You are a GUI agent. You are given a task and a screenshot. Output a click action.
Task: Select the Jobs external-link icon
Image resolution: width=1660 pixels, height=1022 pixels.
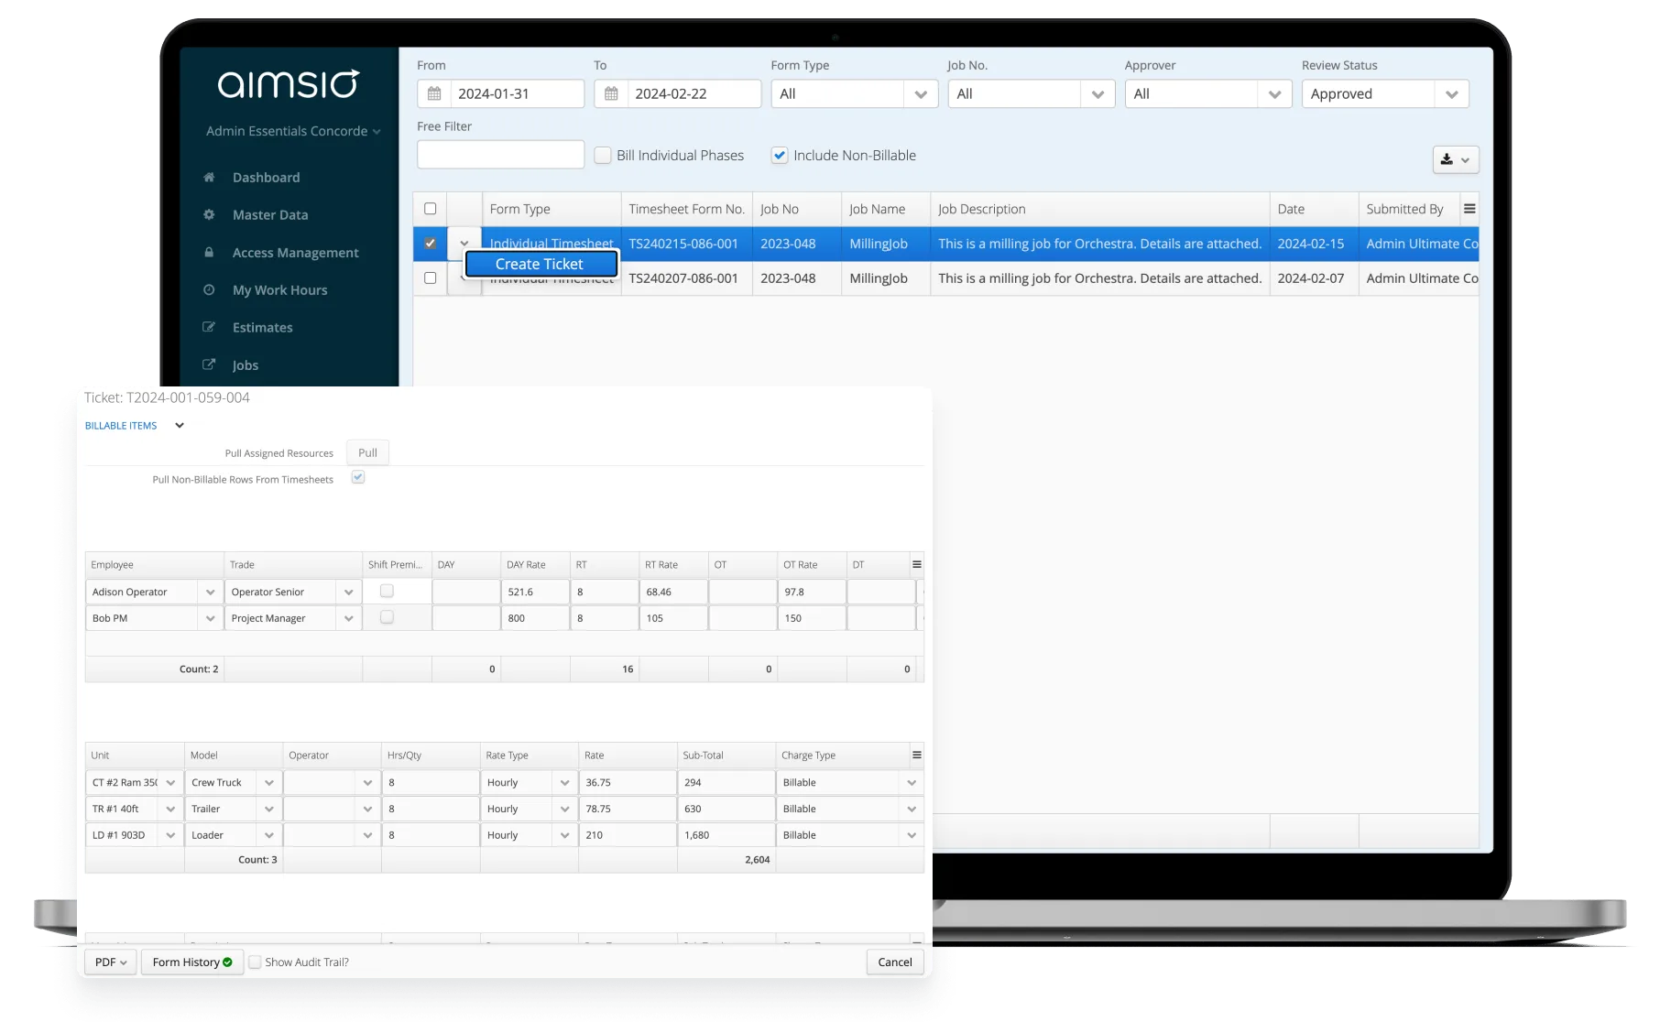point(209,364)
